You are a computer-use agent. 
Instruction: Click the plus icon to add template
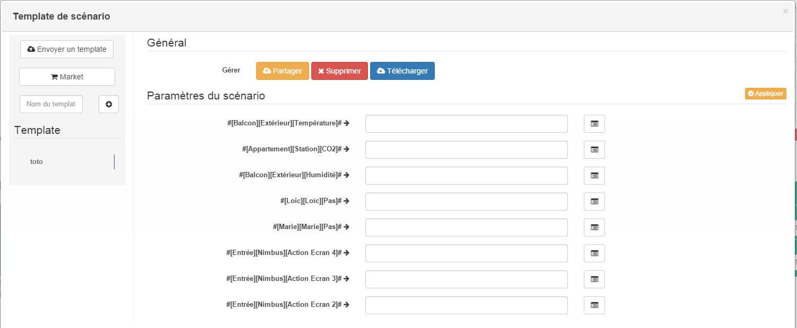pos(109,104)
